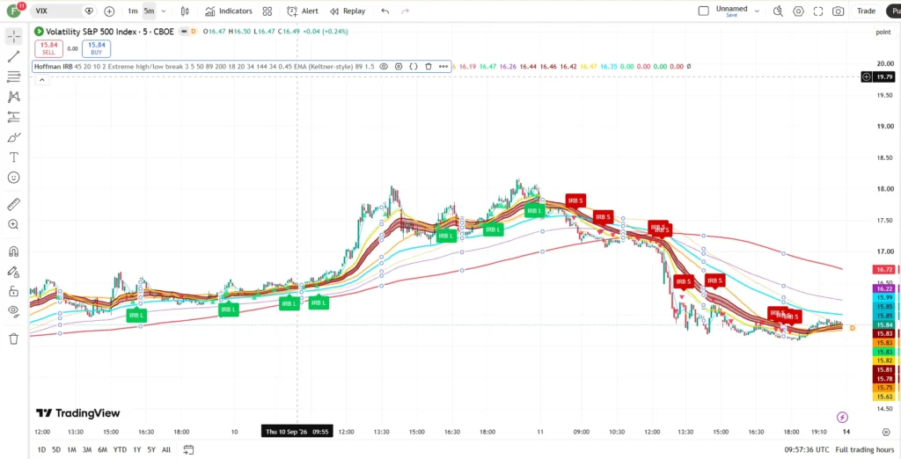
Task: Open Hoffman IRB source code
Action: click(x=414, y=67)
